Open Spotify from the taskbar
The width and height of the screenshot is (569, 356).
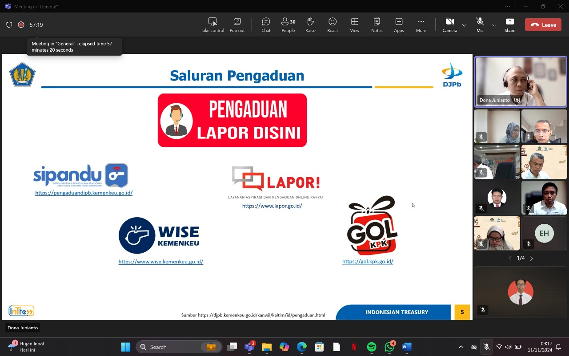click(x=372, y=347)
